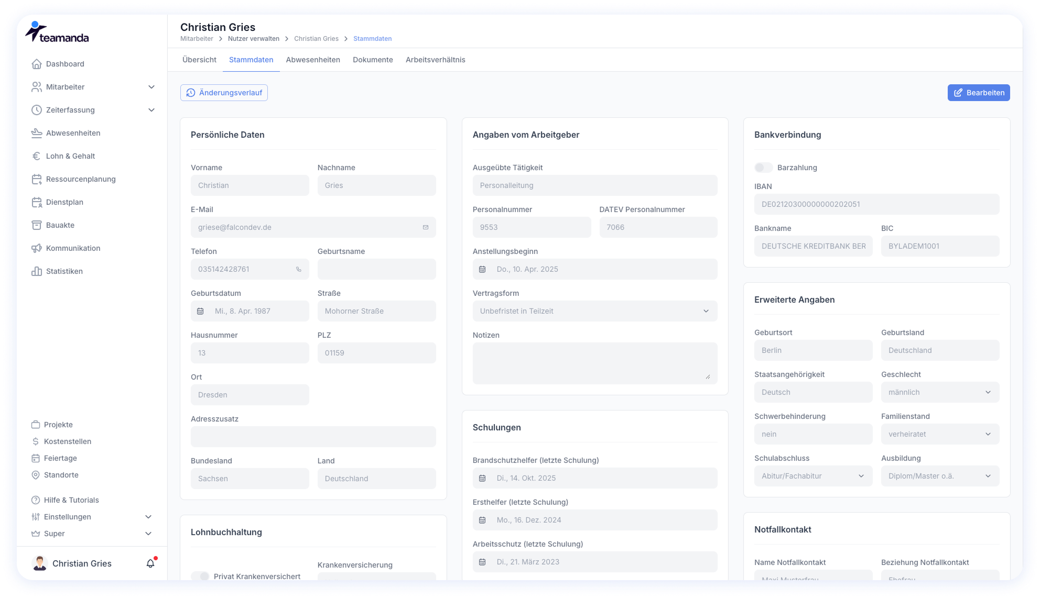Screen dimensions: 1040x599
Task: Click the phone icon in Telefon field
Action: click(299, 269)
